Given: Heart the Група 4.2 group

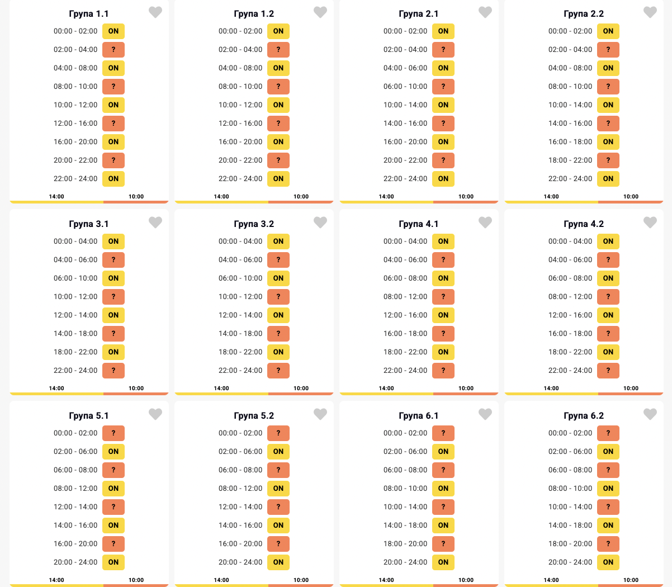Looking at the screenshot, I should pos(650,223).
